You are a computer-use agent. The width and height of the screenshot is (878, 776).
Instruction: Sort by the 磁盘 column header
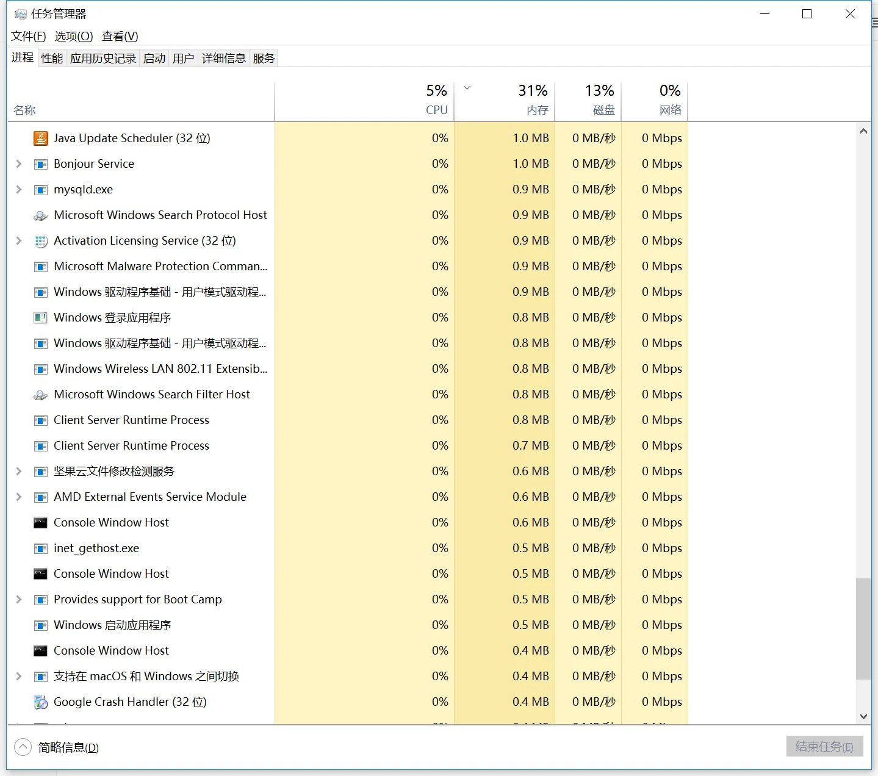tap(588, 102)
